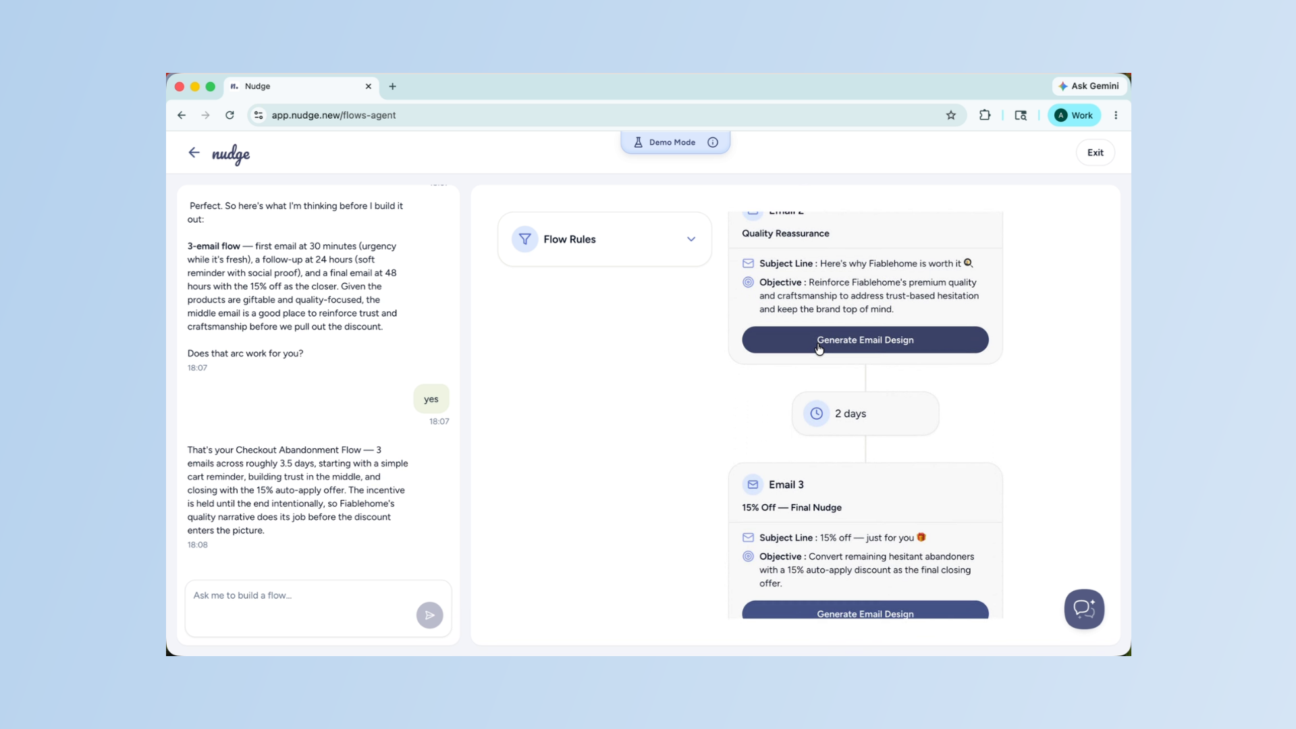Open the Extensions puzzle icon
This screenshot has width=1296, height=729.
pos(985,115)
